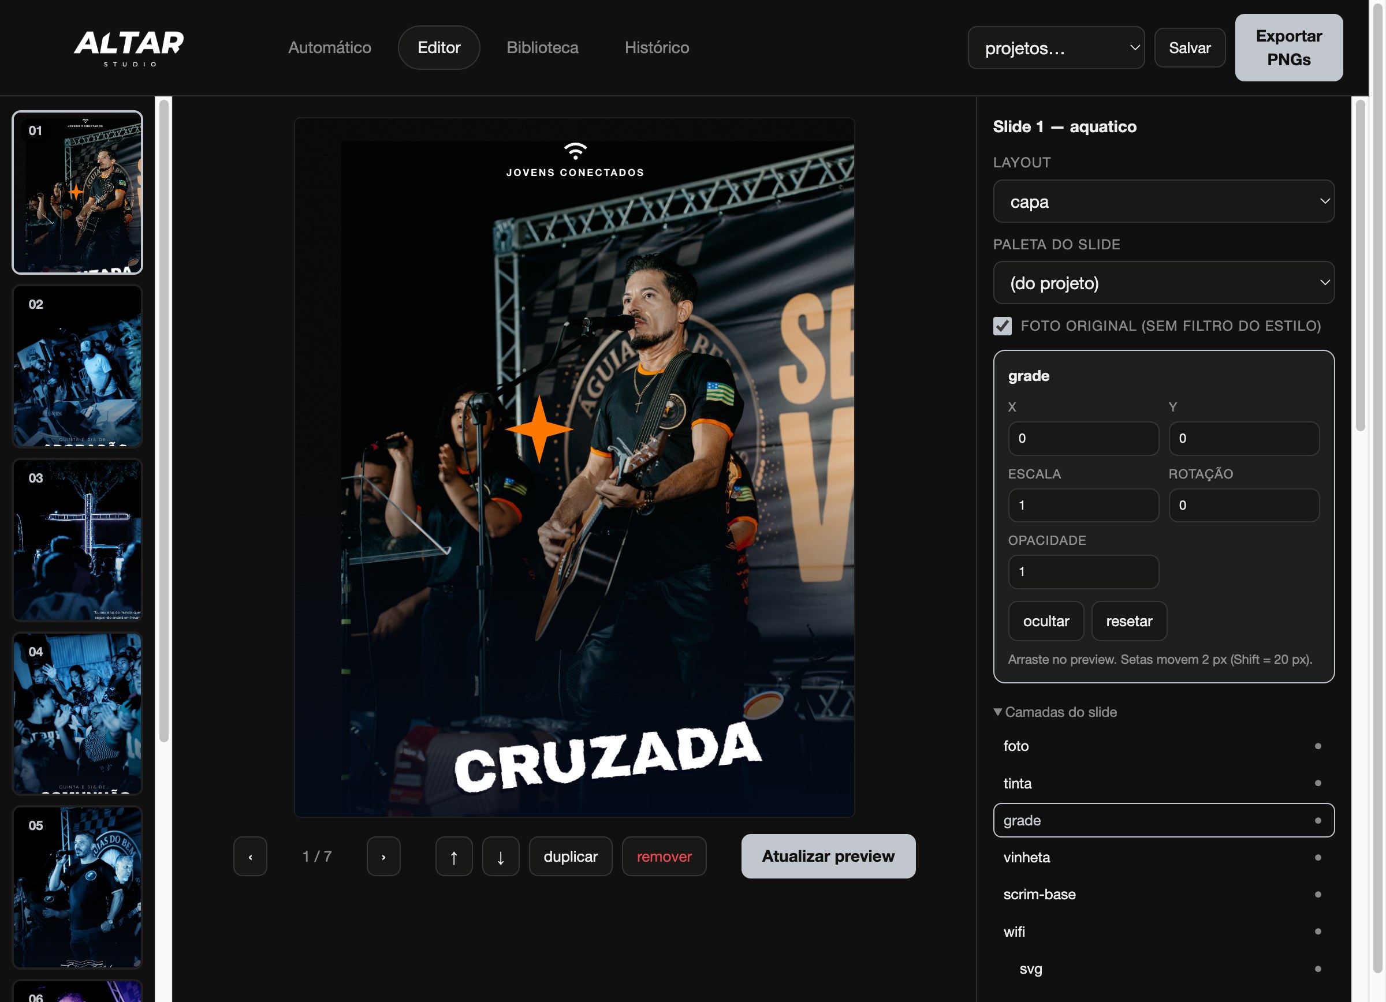Open the Histórico tab

coord(657,48)
